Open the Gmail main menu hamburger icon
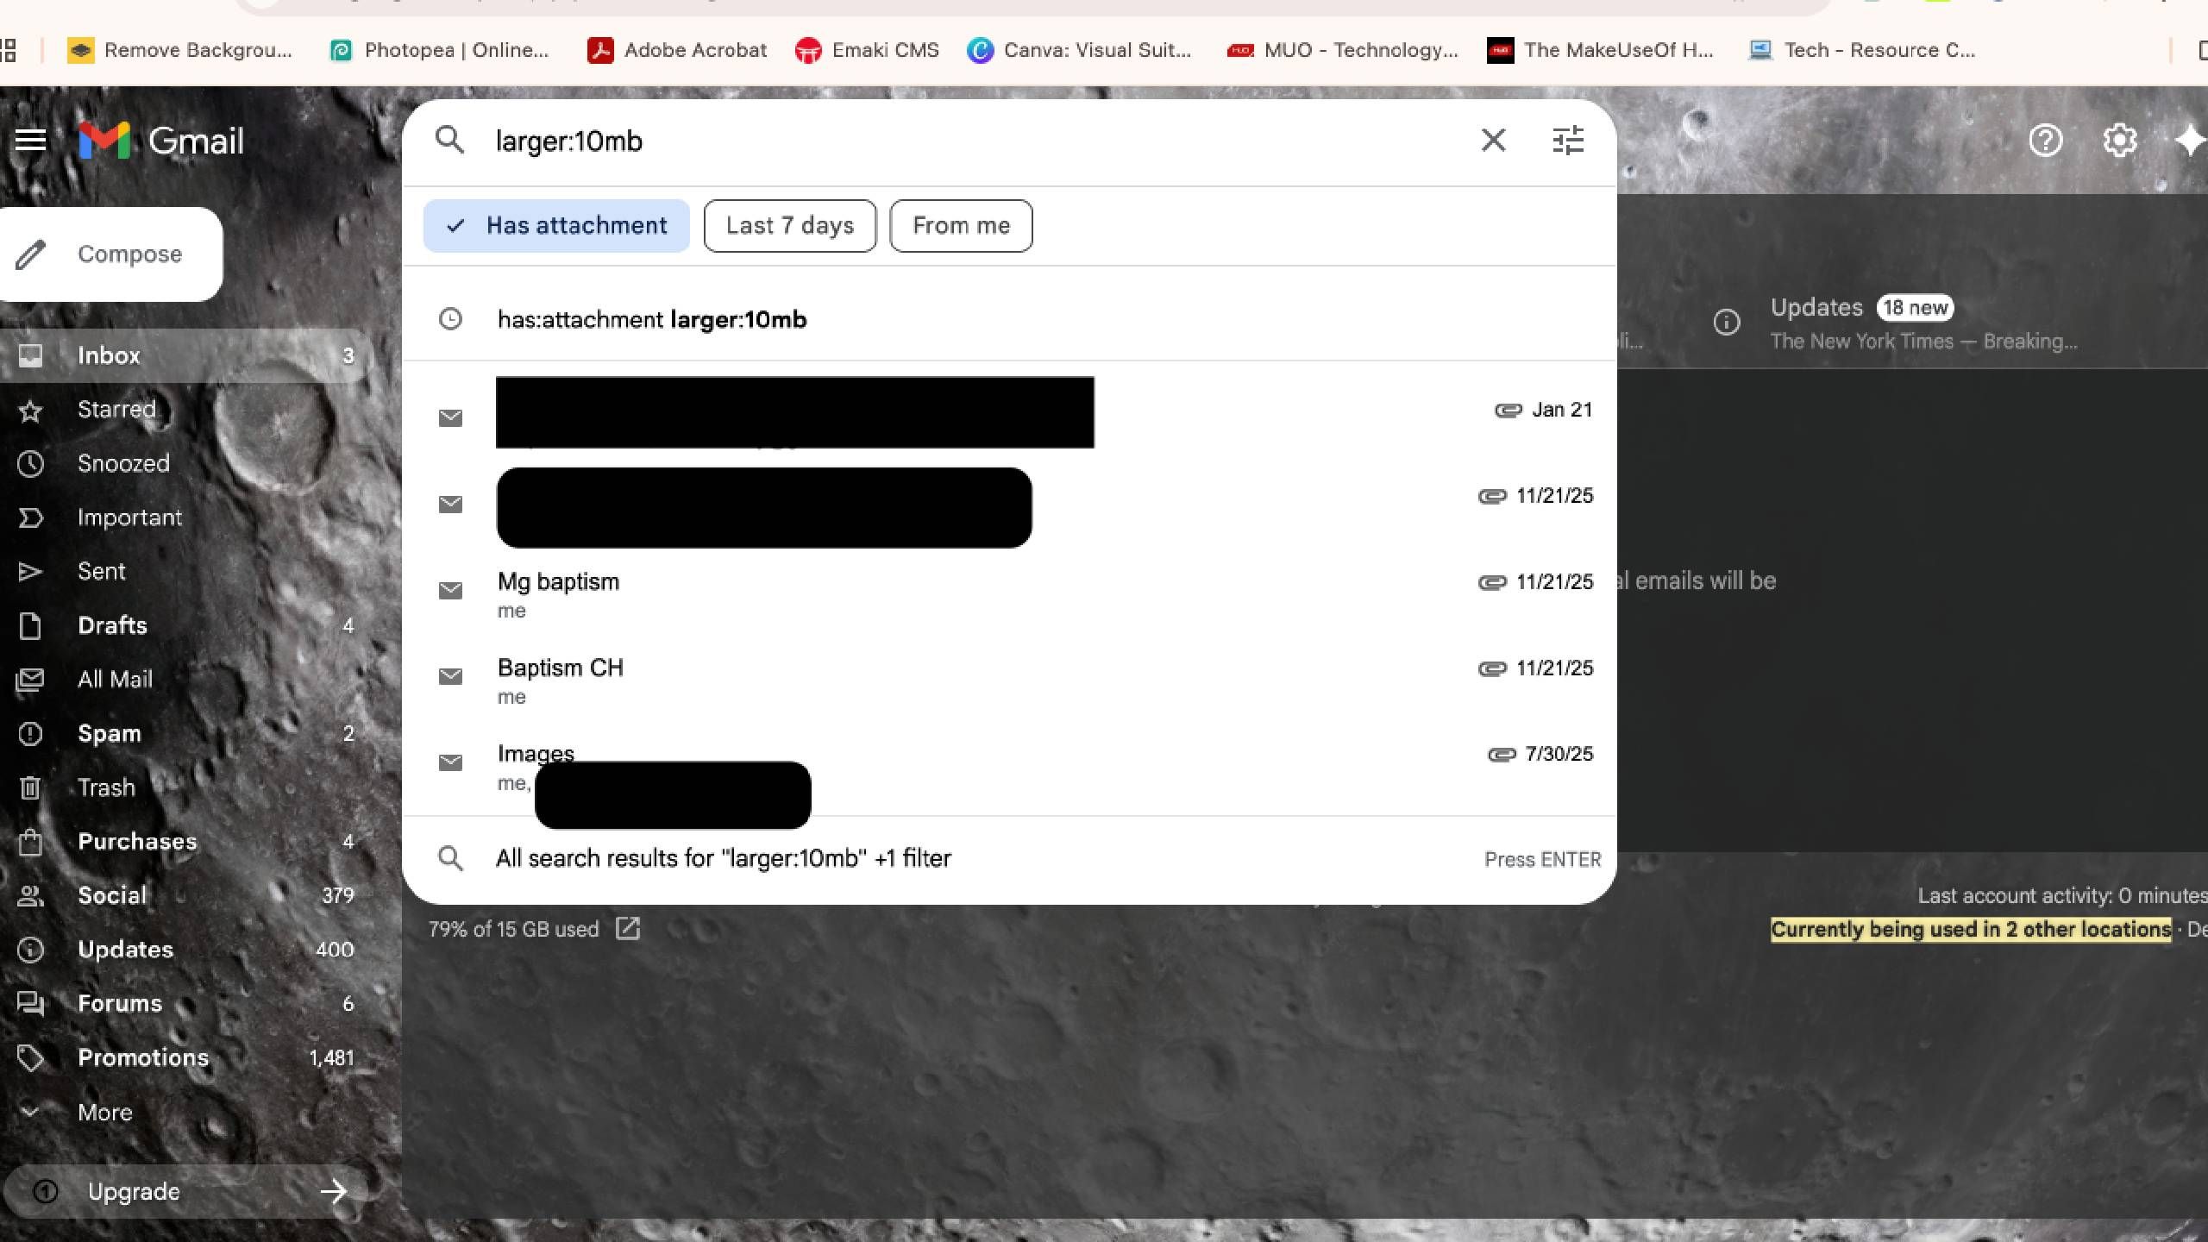2208x1242 pixels. [x=30, y=140]
